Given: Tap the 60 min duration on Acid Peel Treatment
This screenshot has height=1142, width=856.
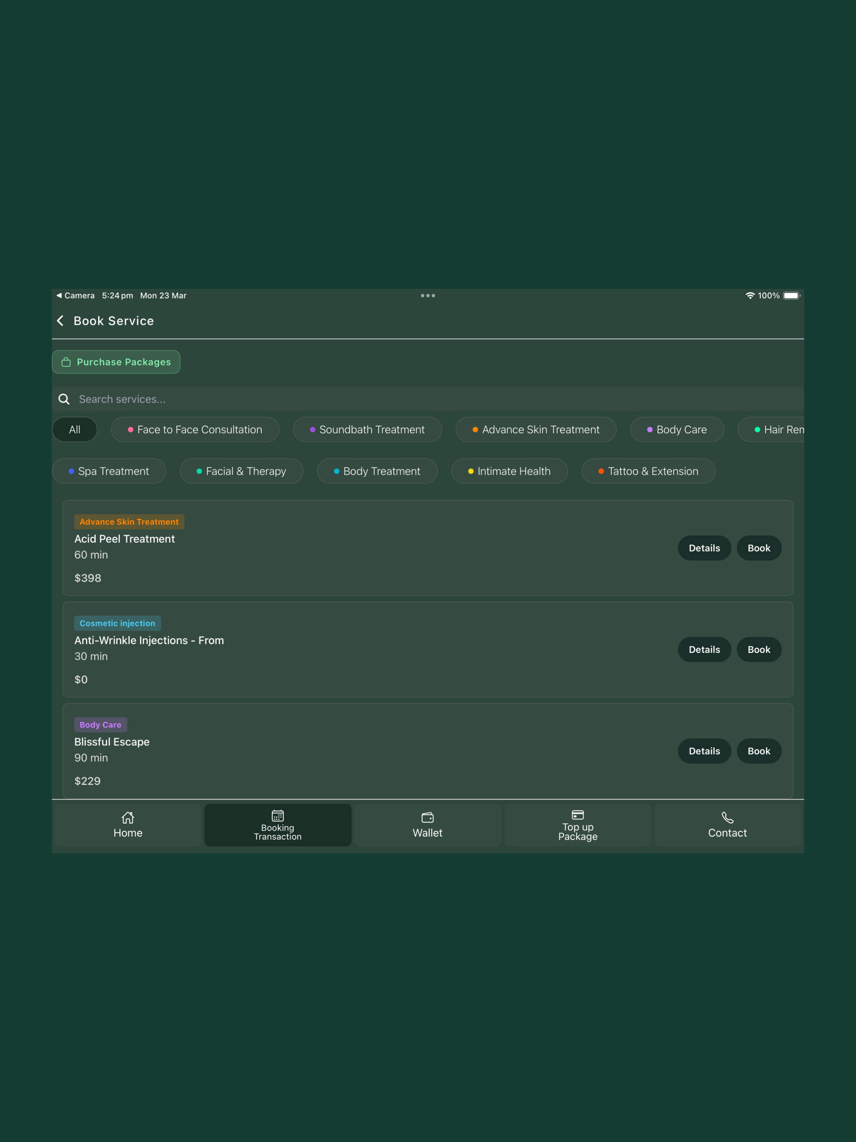Looking at the screenshot, I should 92,555.
